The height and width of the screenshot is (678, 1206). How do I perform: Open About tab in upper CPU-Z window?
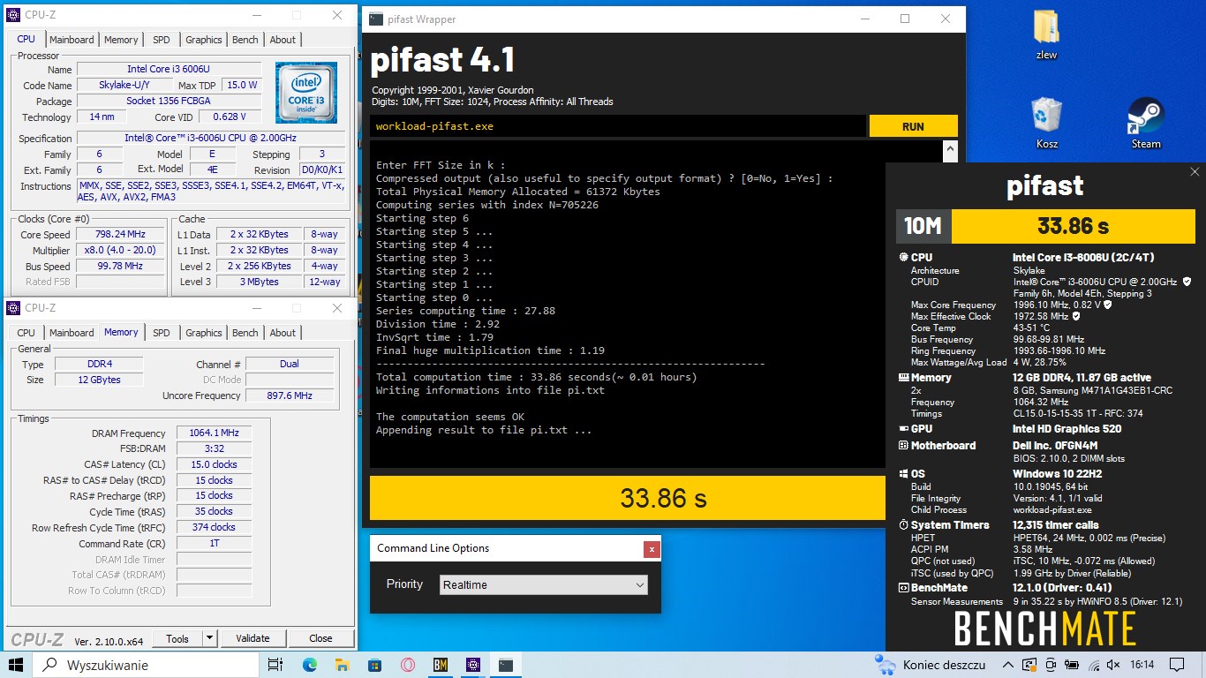(x=283, y=40)
